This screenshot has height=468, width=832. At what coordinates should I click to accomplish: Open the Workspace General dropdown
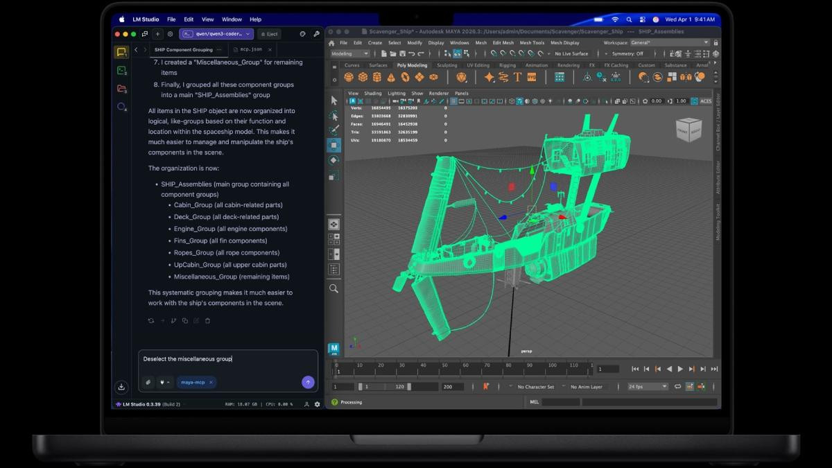[x=668, y=42]
